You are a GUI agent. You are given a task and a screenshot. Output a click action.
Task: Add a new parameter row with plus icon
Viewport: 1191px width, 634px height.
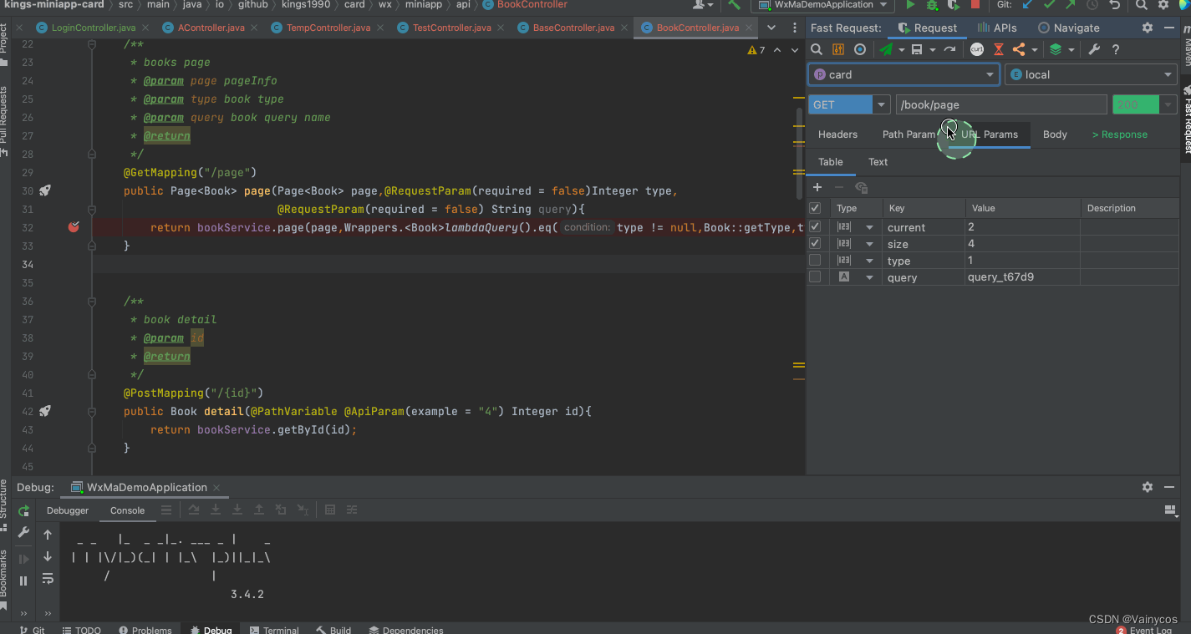tap(817, 187)
